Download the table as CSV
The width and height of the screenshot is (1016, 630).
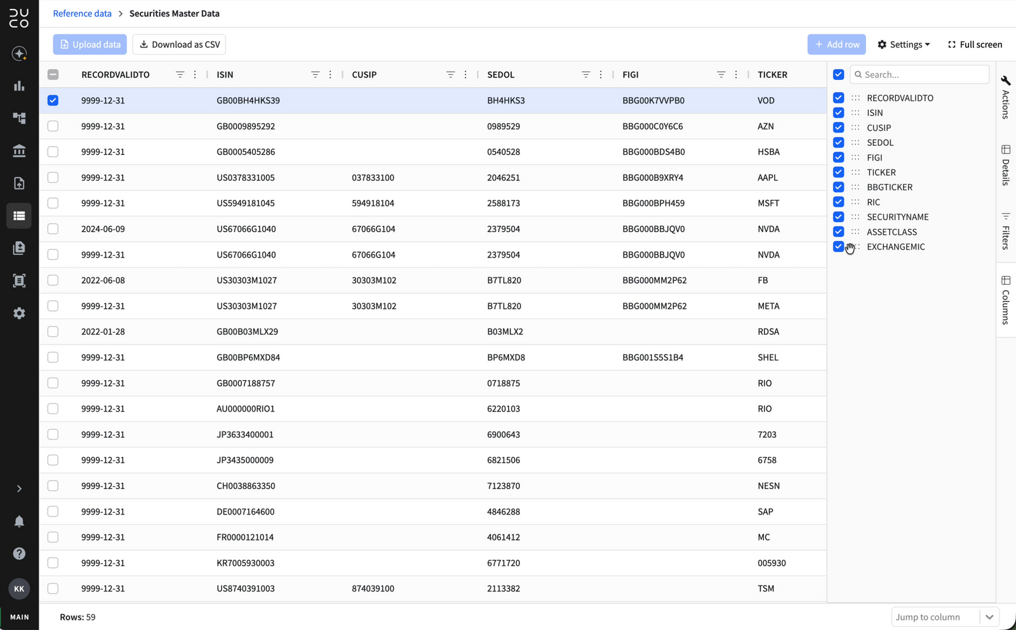pyautogui.click(x=179, y=44)
